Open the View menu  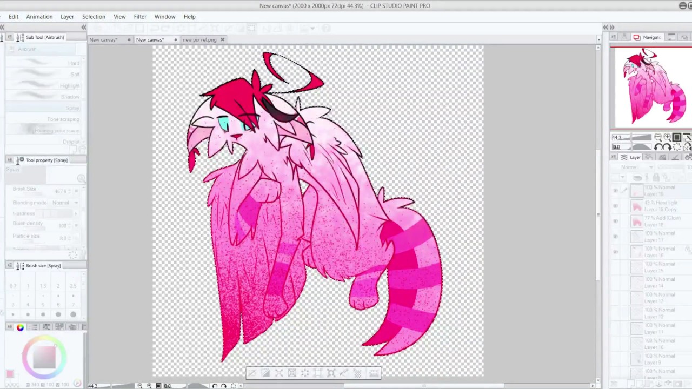click(119, 17)
